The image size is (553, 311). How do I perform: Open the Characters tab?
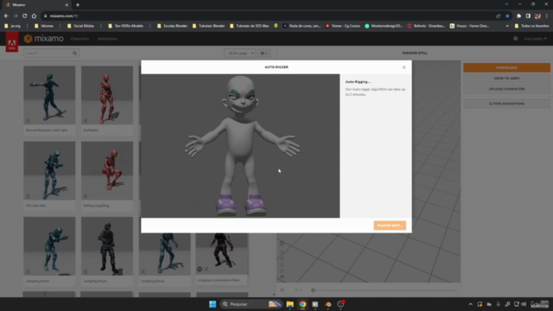79,39
